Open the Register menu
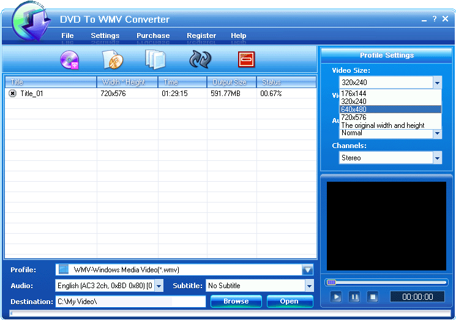Viewport: 456px width, 320px height. point(201,35)
